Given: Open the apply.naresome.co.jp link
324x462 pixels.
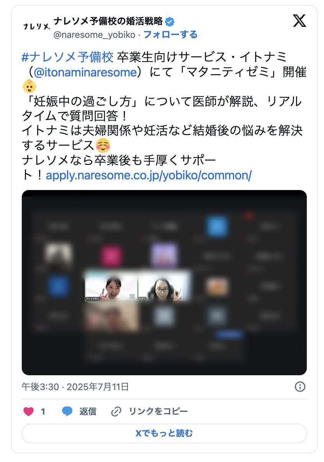Looking at the screenshot, I should (x=149, y=175).
